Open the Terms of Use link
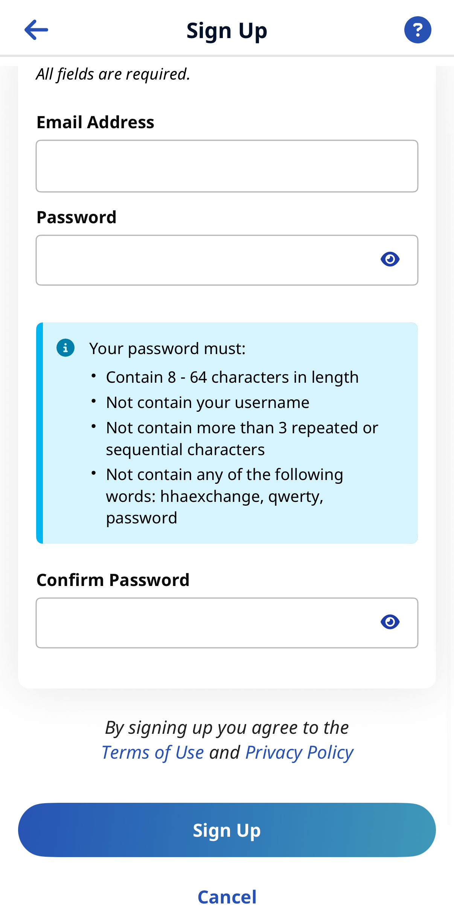This screenshot has height=908, width=454. point(153,753)
